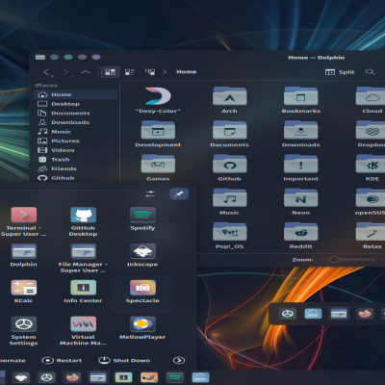
Task: Select Videos in the Places sidebar
Action: (76, 150)
